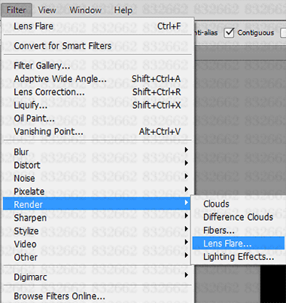
Task: Open the Window menu
Action: point(85,10)
